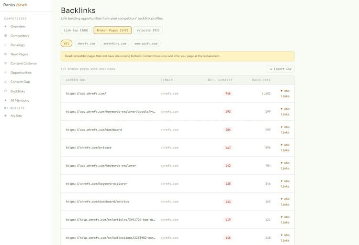Expand who links for keywords-explorer/google row
The width and height of the screenshot is (359, 245).
click(285, 111)
